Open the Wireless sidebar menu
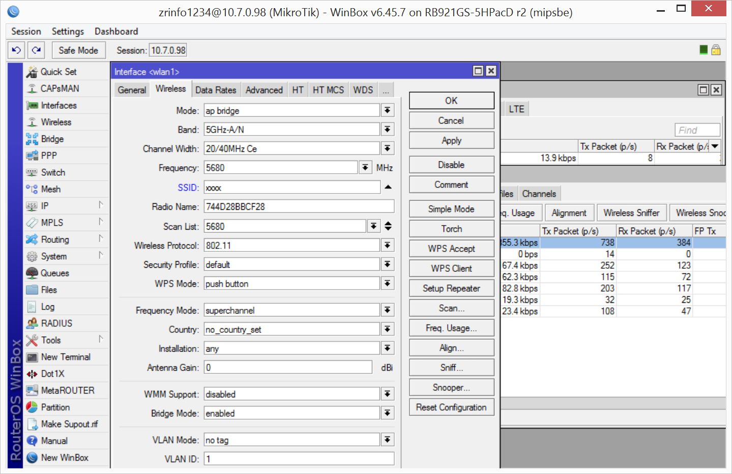Image resolution: width=732 pixels, height=474 pixels. tap(67, 122)
